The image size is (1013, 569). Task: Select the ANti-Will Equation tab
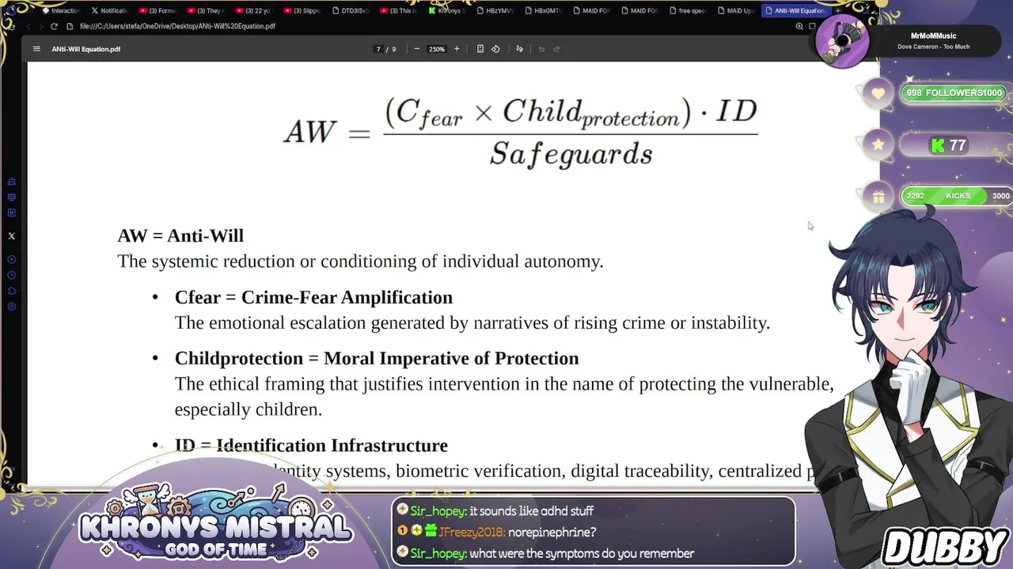[x=795, y=10]
